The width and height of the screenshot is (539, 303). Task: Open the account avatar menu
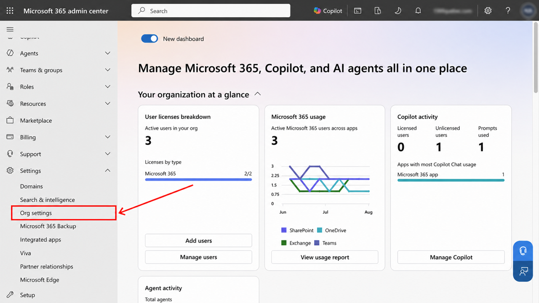coord(528,11)
